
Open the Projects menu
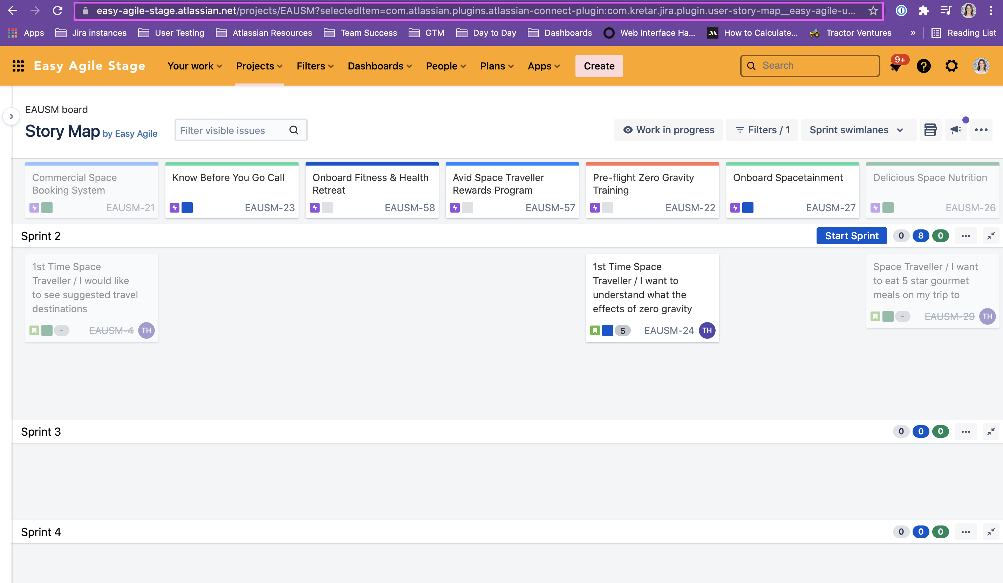click(x=259, y=66)
